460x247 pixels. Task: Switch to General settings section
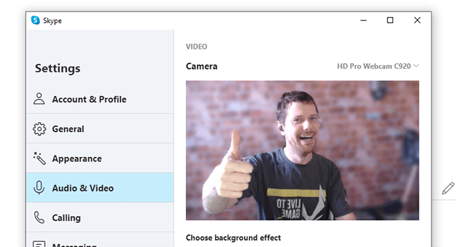(99, 129)
